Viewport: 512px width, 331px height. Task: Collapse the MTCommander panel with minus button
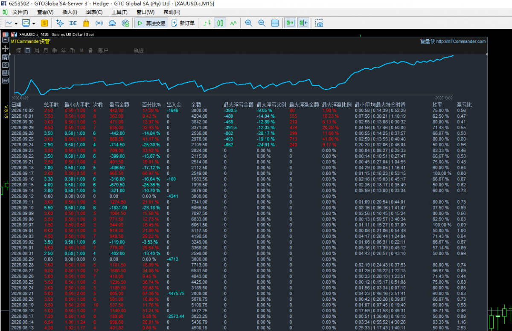pos(5,40)
